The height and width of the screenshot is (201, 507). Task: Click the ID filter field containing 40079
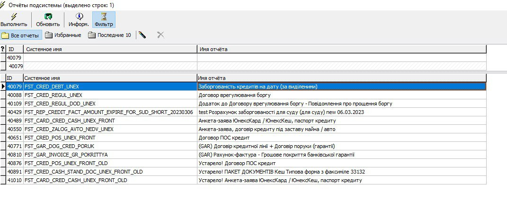point(15,58)
